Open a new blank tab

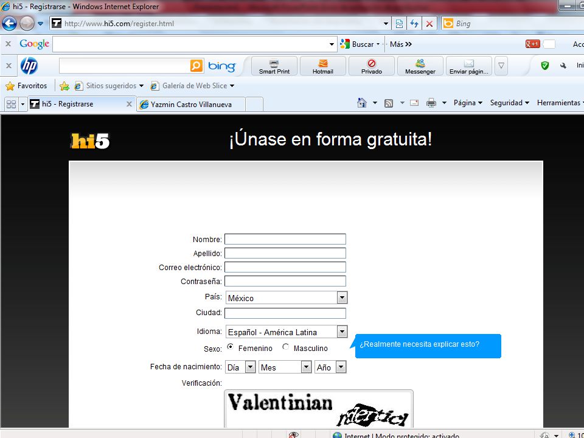(x=254, y=104)
